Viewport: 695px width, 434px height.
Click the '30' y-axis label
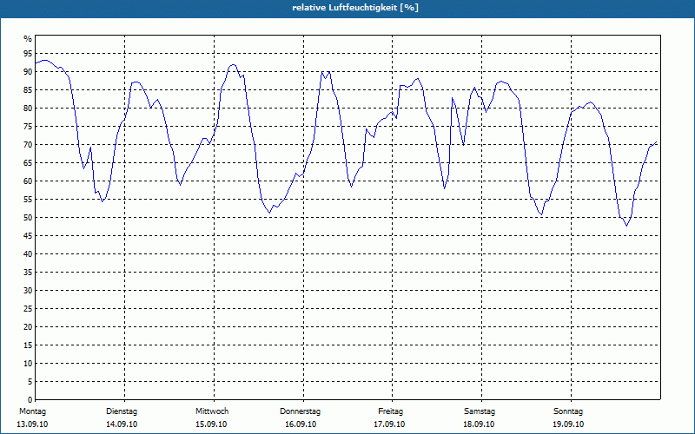coord(28,291)
